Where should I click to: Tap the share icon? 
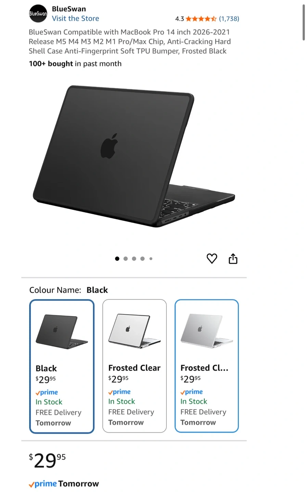(x=233, y=259)
